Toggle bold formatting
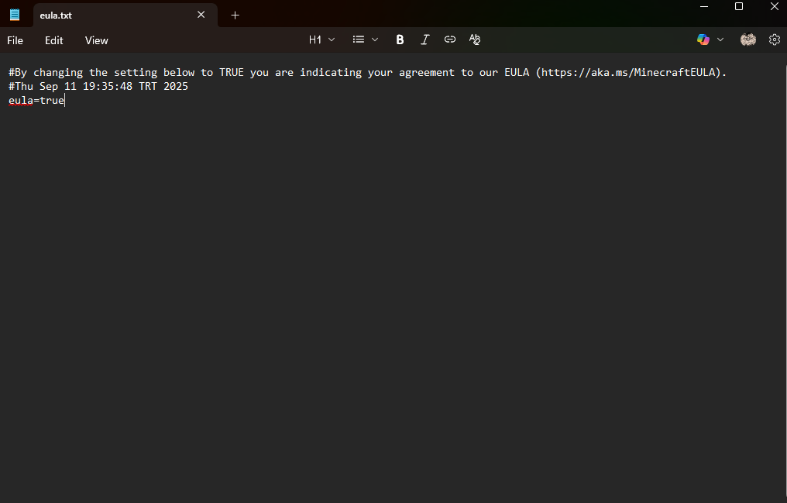 (x=400, y=40)
